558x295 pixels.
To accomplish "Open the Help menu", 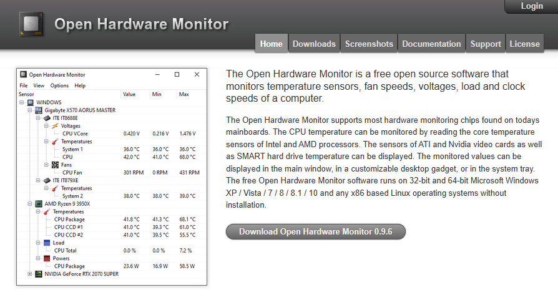I will 80,85.
